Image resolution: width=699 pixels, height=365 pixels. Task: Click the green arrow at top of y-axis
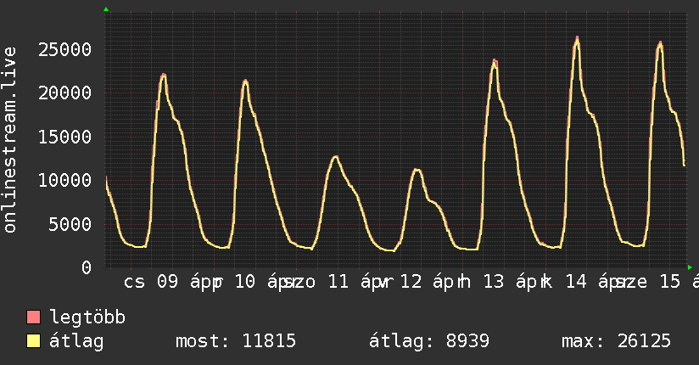[106, 9]
